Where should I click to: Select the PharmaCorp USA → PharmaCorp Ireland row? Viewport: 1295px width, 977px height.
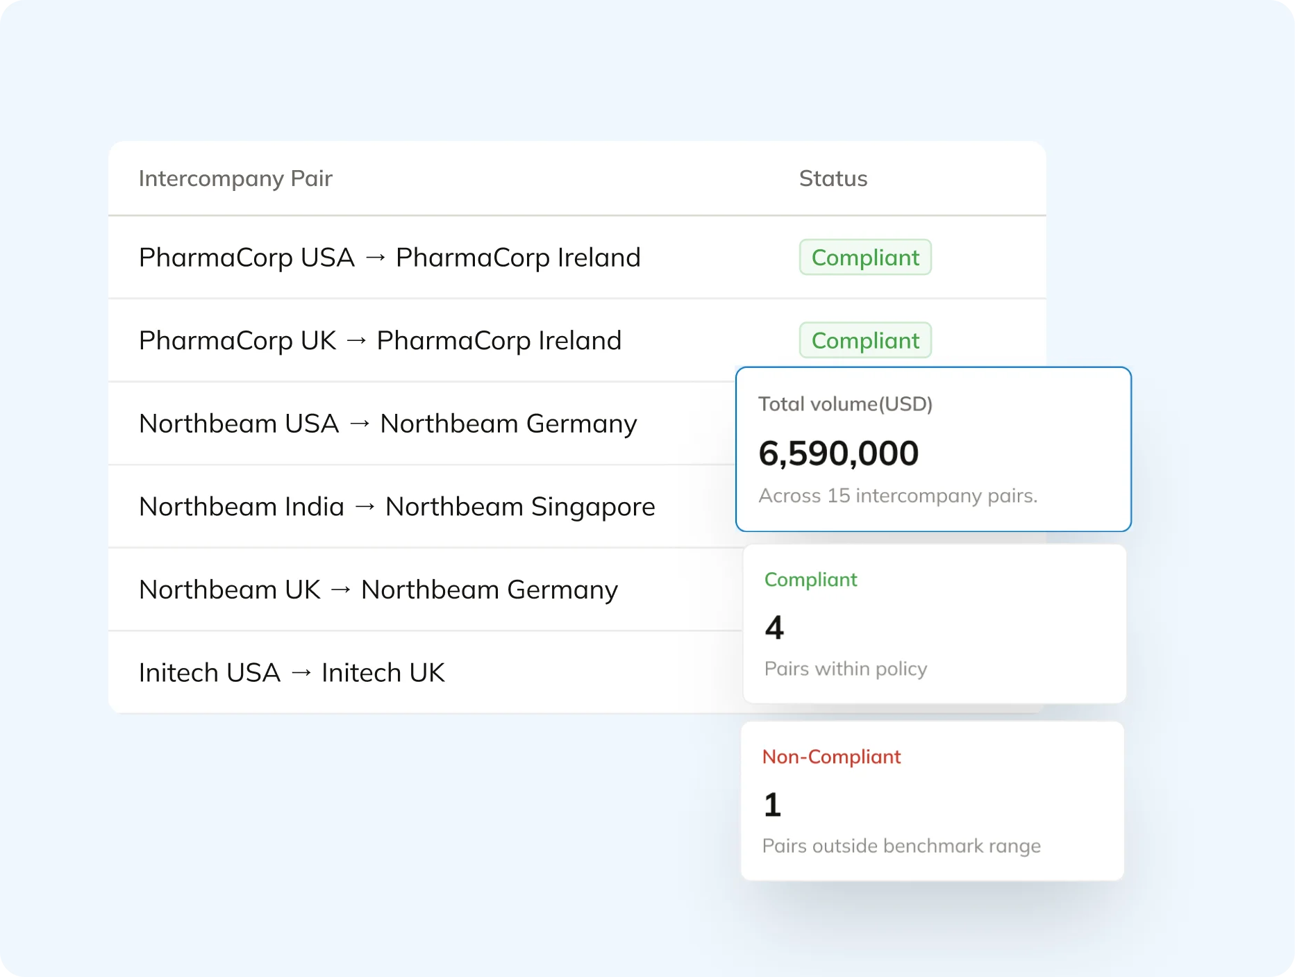[389, 257]
